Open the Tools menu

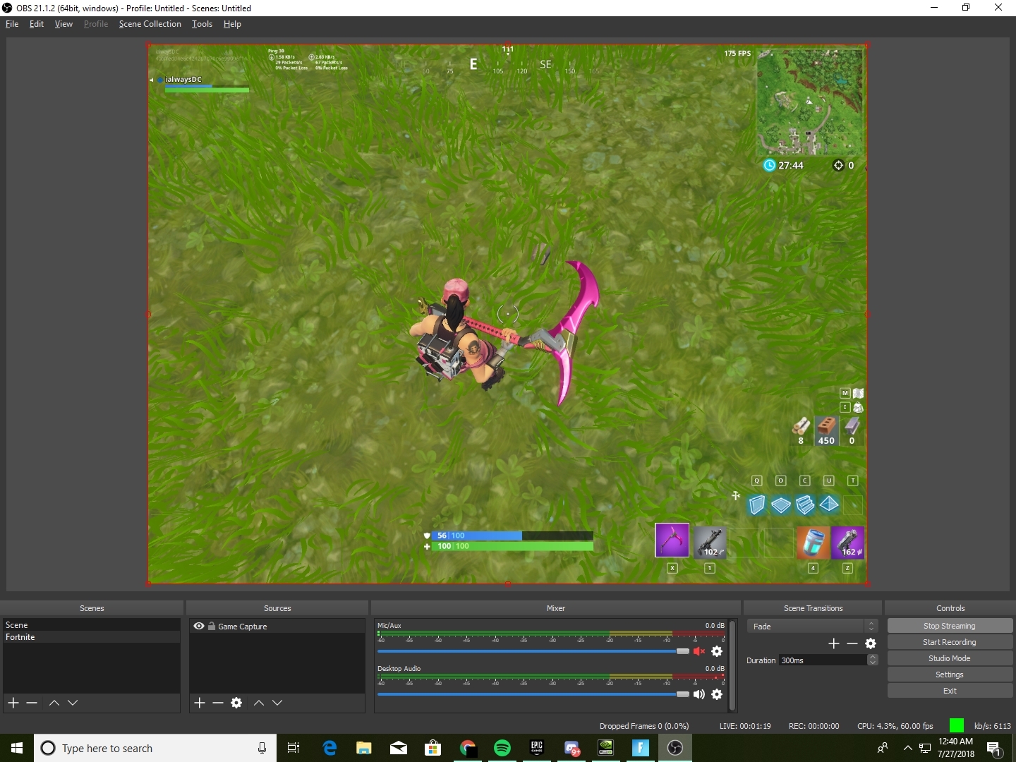(202, 24)
